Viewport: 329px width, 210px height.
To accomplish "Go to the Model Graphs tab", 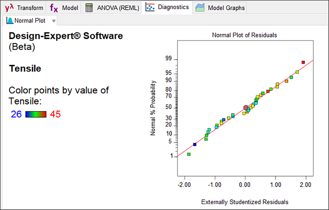I will coord(226,7).
